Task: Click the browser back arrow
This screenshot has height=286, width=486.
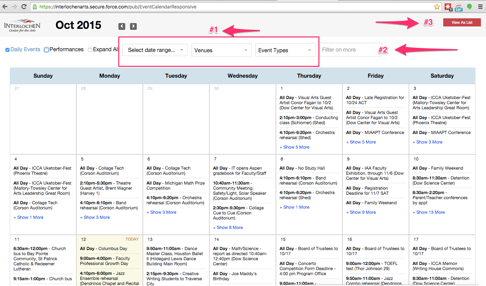Action: (x=5, y=6)
